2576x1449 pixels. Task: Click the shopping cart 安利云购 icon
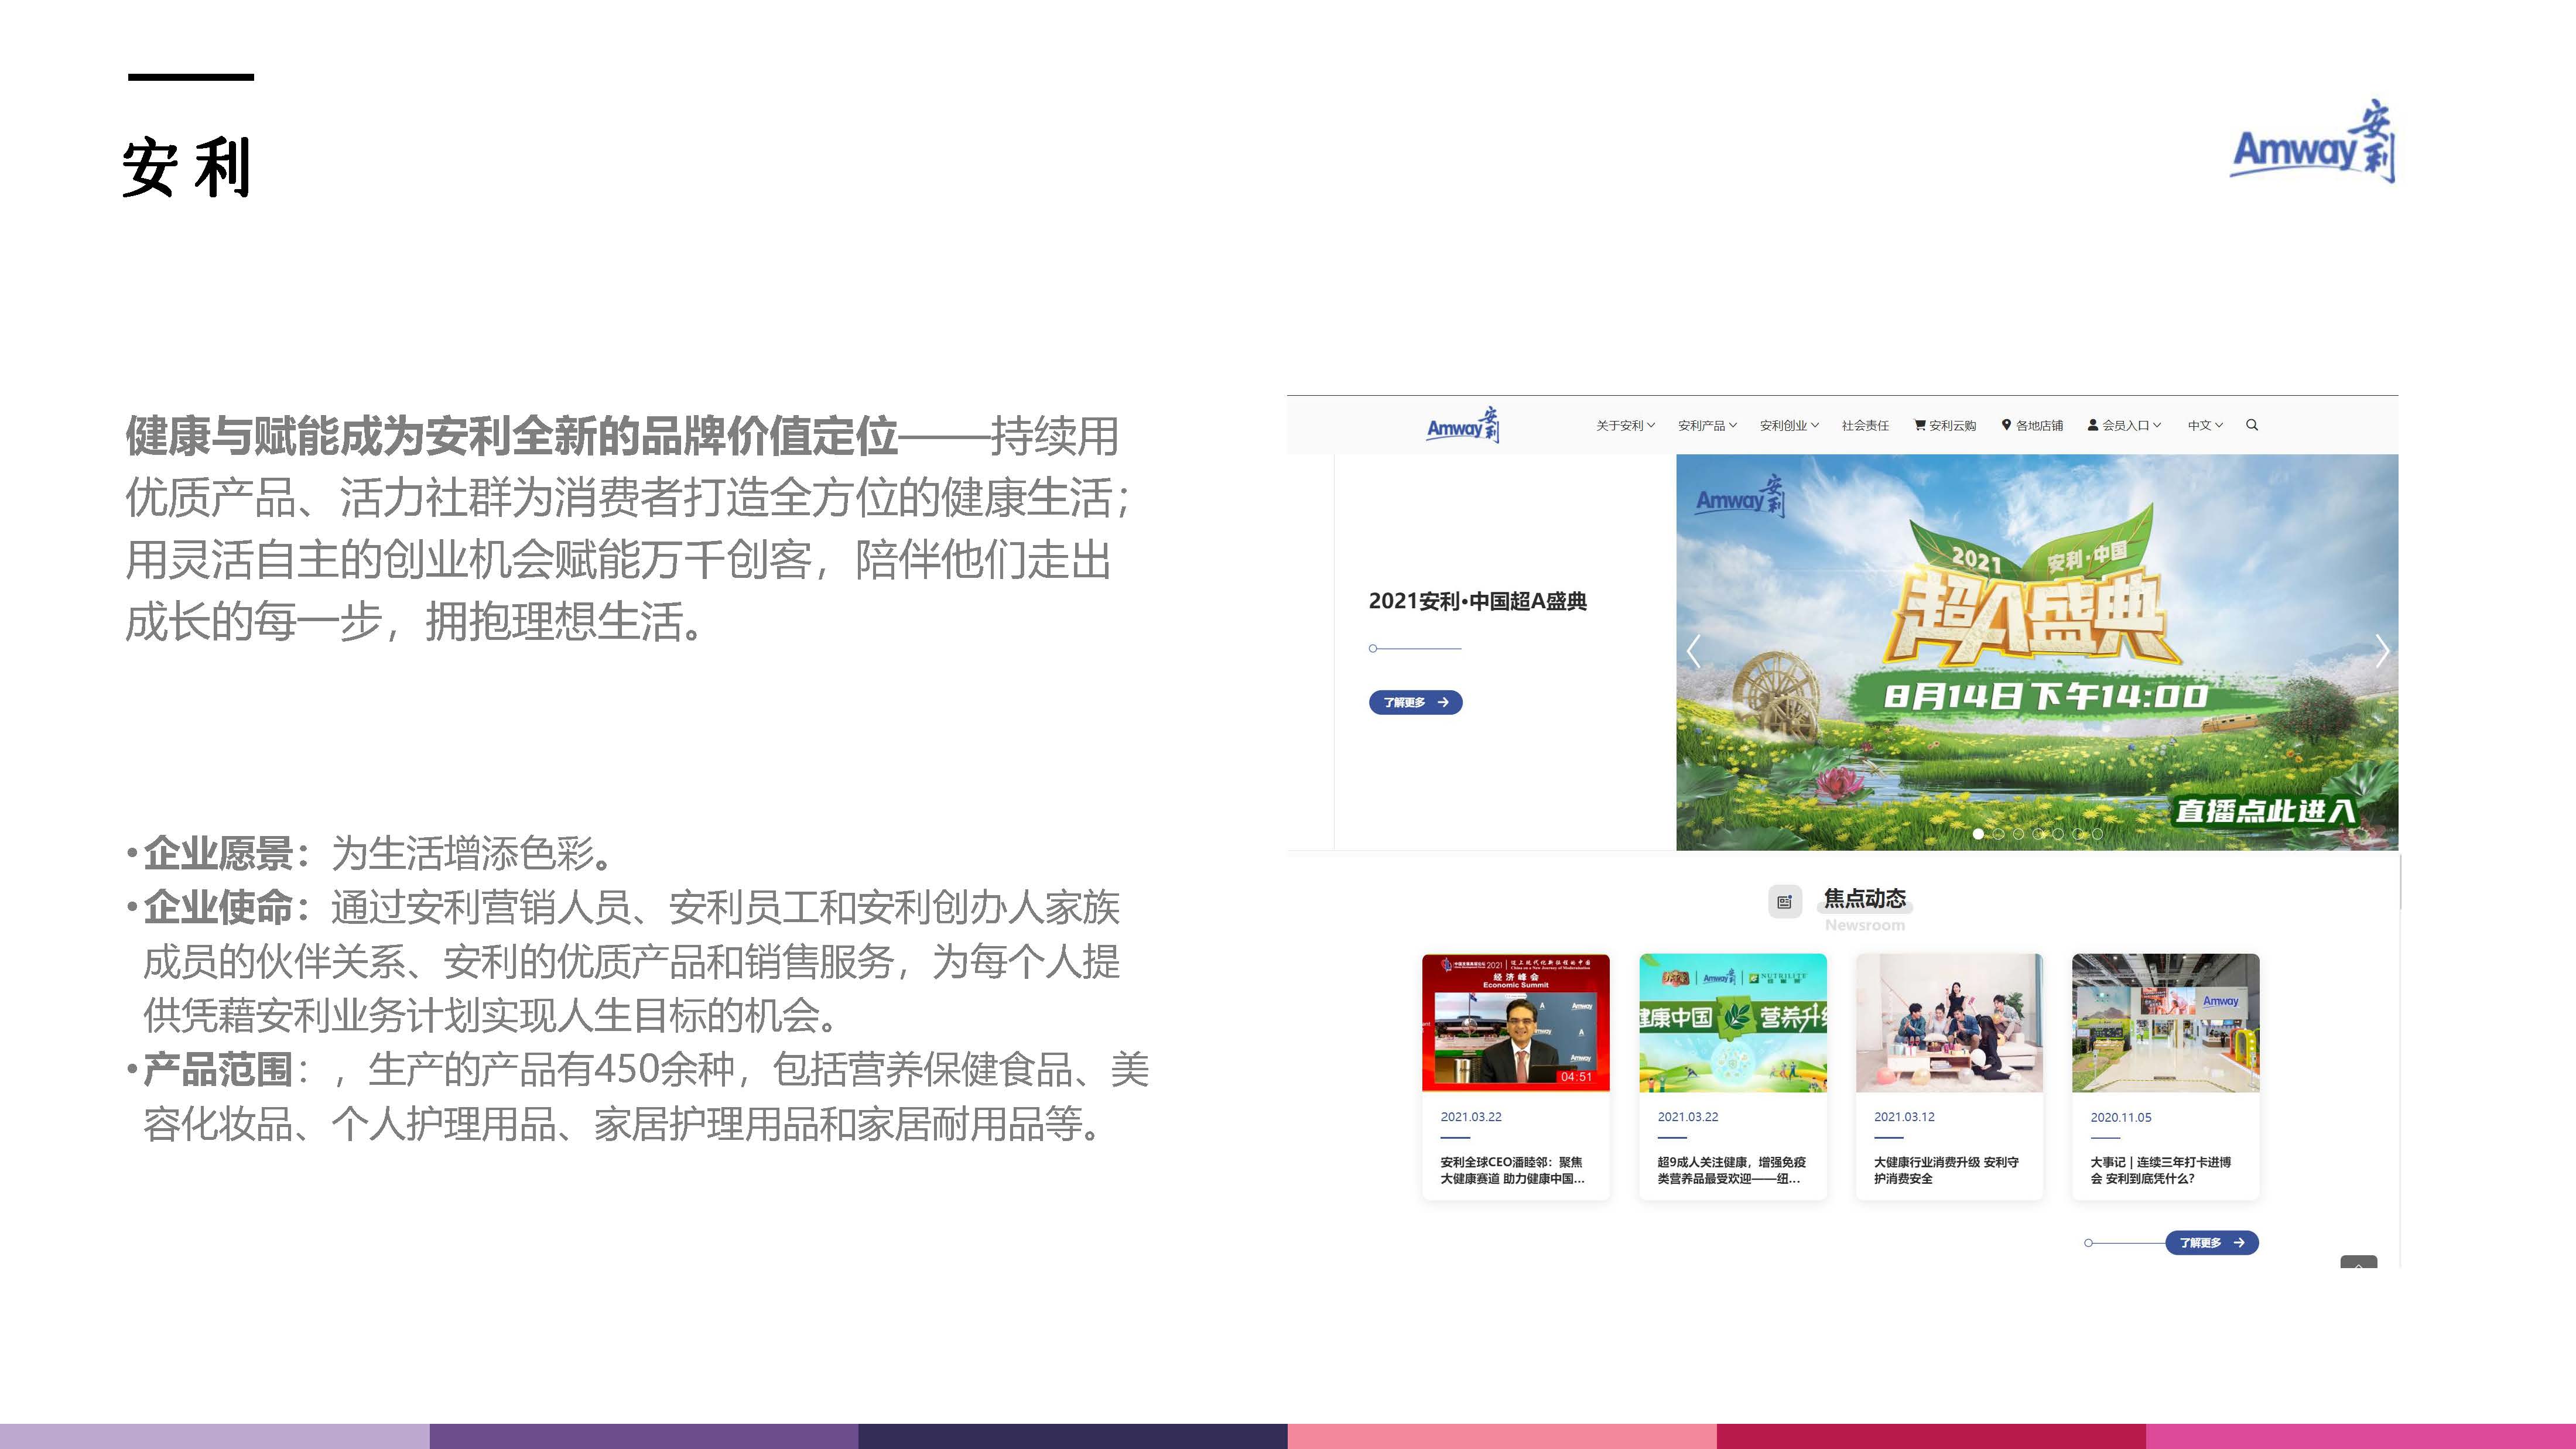[1919, 425]
